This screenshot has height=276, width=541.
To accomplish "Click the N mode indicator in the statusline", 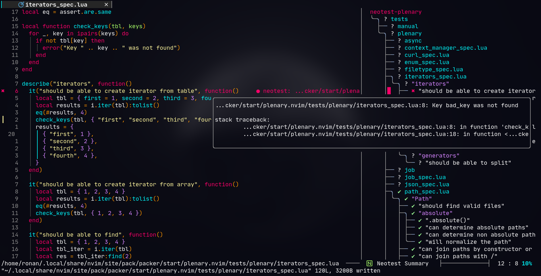I will [x=369, y=263].
